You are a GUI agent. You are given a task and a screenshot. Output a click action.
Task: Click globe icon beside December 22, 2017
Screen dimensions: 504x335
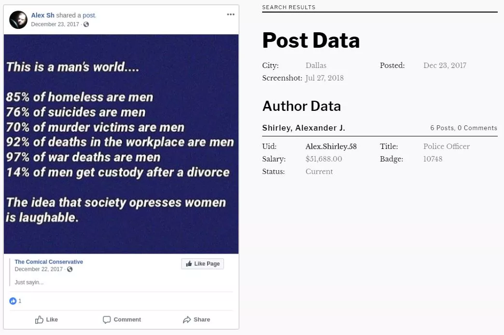[x=70, y=269]
